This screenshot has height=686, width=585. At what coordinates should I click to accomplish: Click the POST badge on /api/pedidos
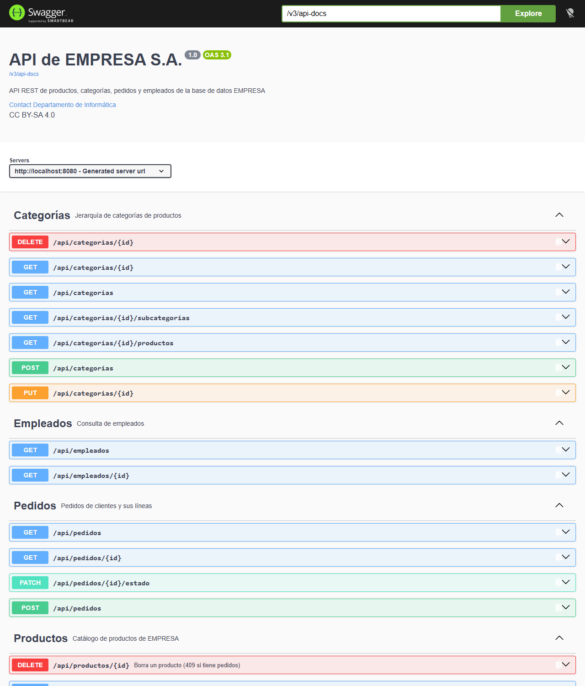30,608
